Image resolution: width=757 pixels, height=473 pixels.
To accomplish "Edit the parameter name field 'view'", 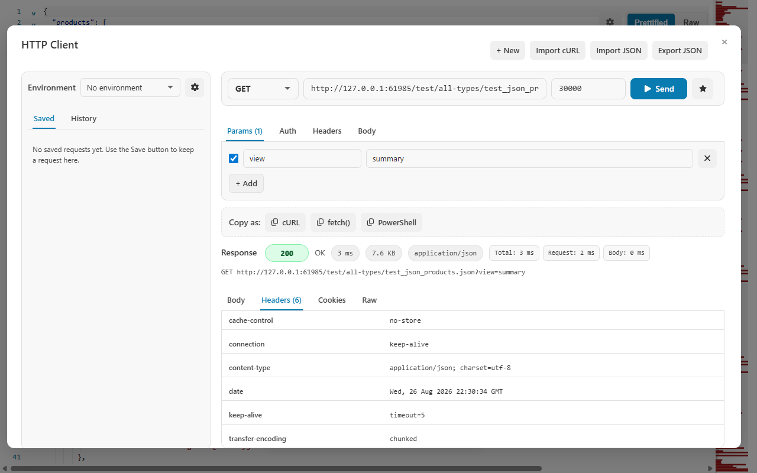I will [x=302, y=158].
